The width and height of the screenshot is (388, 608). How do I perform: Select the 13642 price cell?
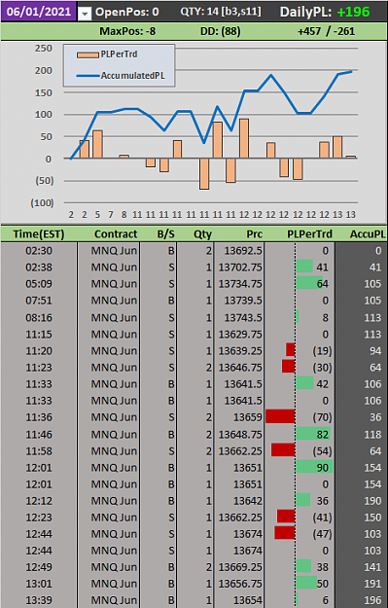click(x=239, y=501)
